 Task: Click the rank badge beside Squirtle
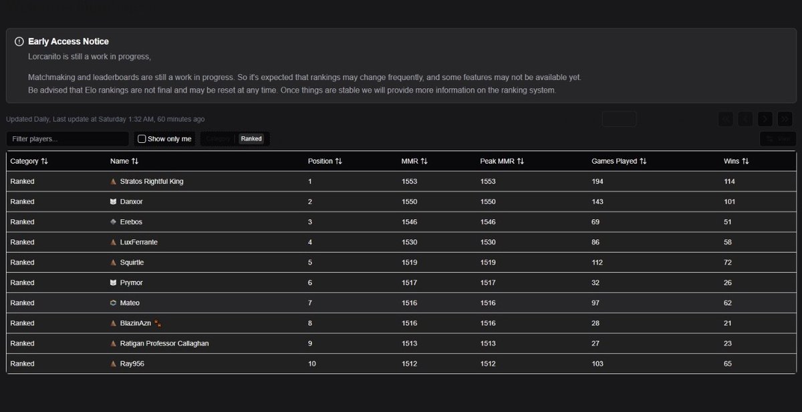coord(114,262)
